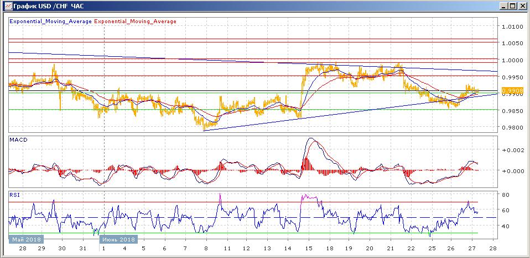
Task: Click date 28 at the left of the time axis
Action: (x=23, y=249)
